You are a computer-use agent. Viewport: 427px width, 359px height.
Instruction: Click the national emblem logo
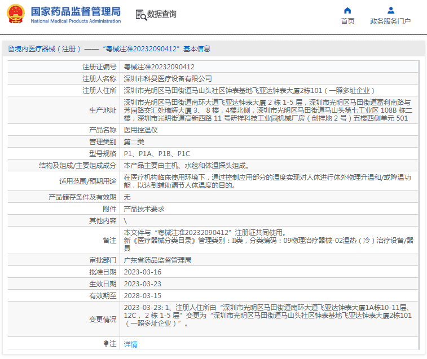pos(16,14)
